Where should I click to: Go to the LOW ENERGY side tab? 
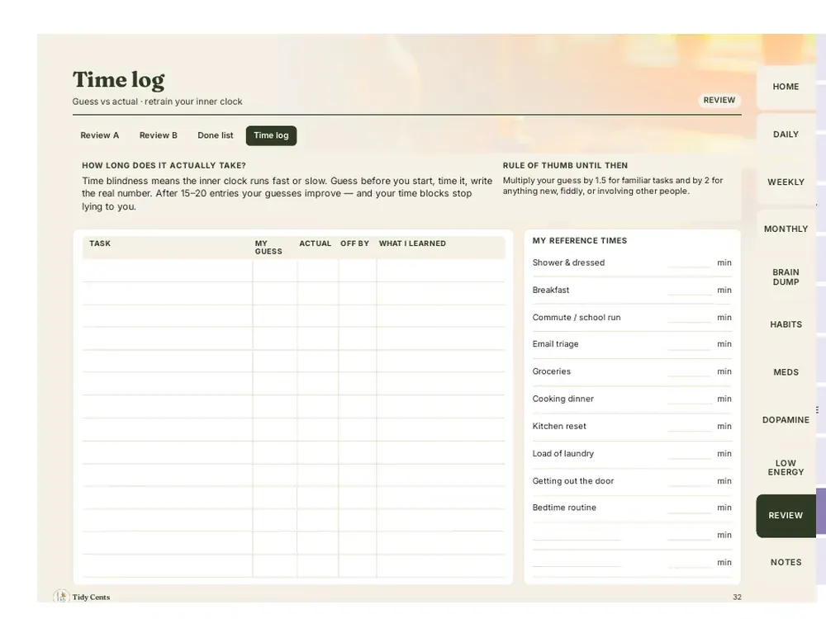[x=786, y=467]
